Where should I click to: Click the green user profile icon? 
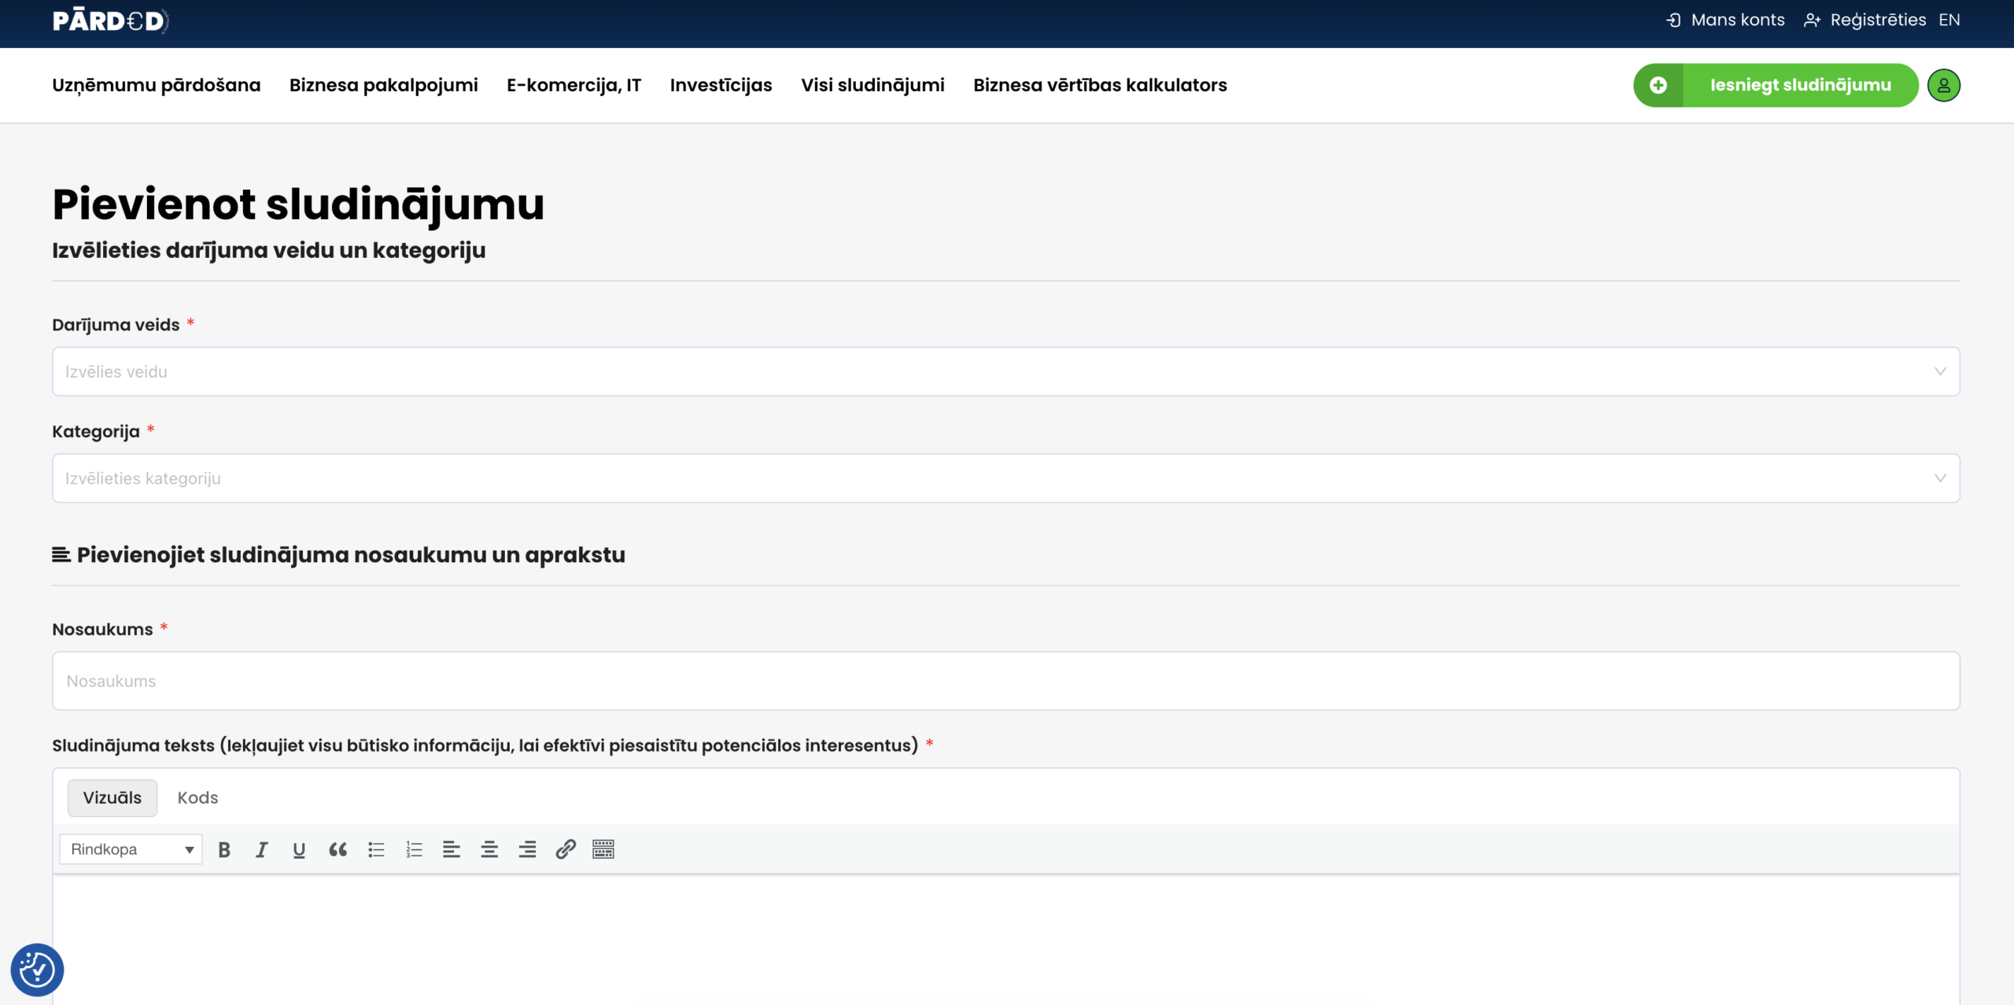point(1943,85)
